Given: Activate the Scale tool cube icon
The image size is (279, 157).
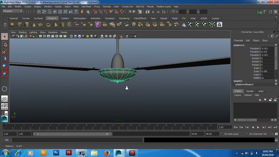Looking at the screenshot, I should 5,74.
